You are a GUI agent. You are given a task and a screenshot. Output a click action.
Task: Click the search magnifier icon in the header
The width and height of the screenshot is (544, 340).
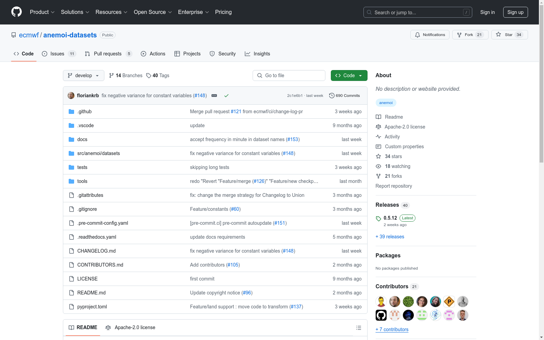coord(369,12)
